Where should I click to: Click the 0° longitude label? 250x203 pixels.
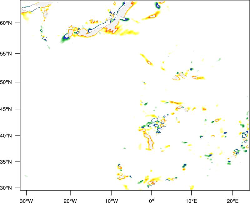(x=152, y=201)
